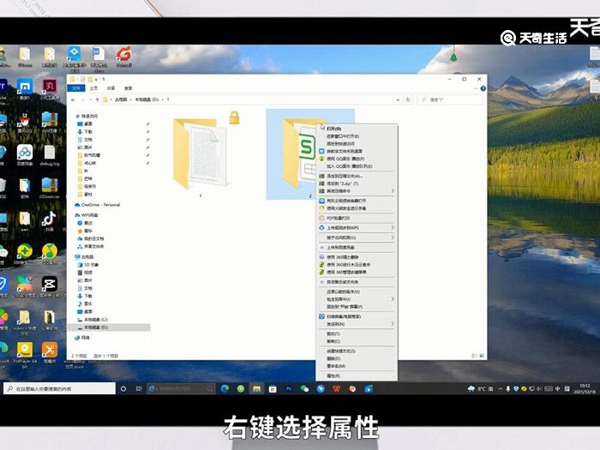The image size is (600, 450).
Task: Open the 百度网盘 desktop icon
Action: coord(25,155)
